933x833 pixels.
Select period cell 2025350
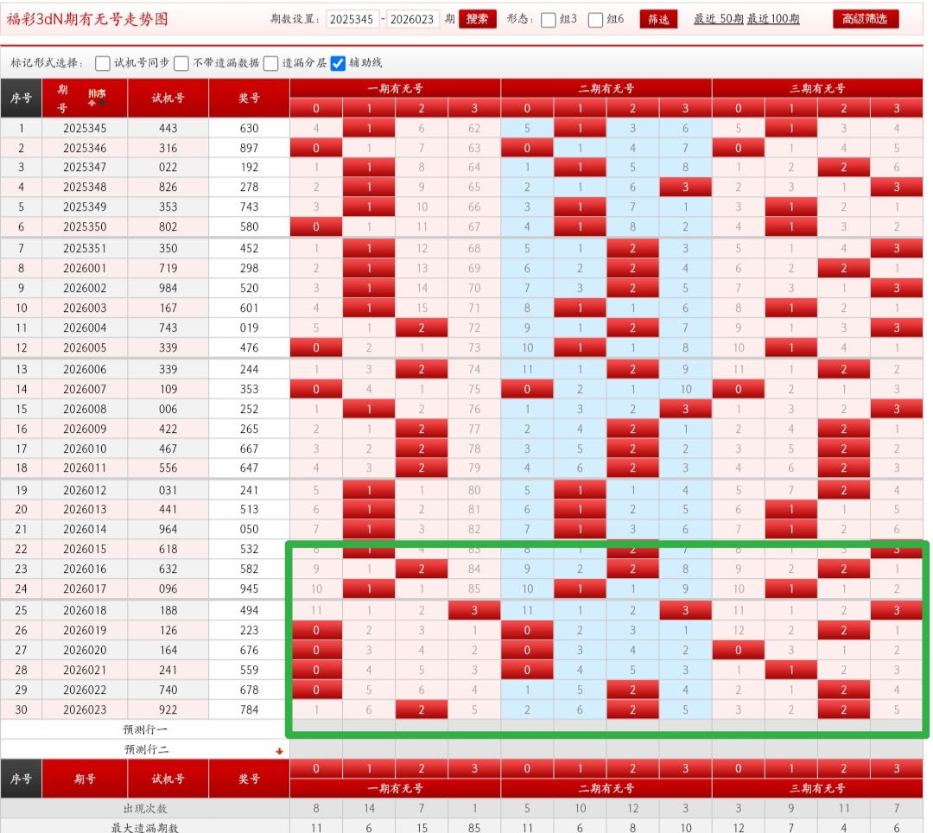point(85,226)
